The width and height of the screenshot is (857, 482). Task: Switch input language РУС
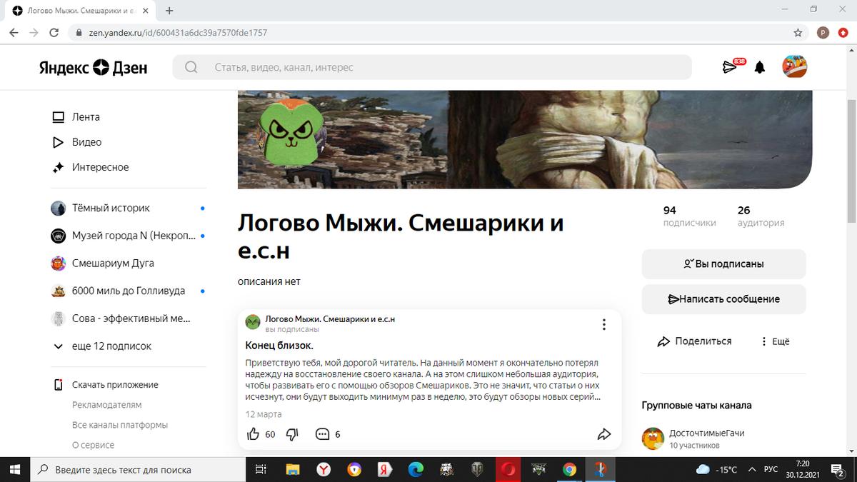tap(771, 470)
